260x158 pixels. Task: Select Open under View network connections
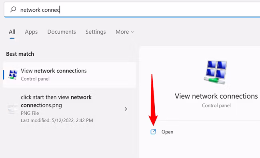tap(167, 132)
